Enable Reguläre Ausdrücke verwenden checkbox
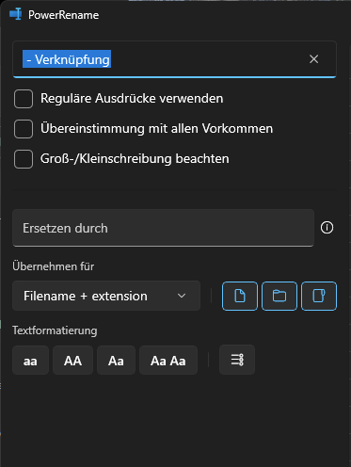This screenshot has height=467, width=351. 24,99
